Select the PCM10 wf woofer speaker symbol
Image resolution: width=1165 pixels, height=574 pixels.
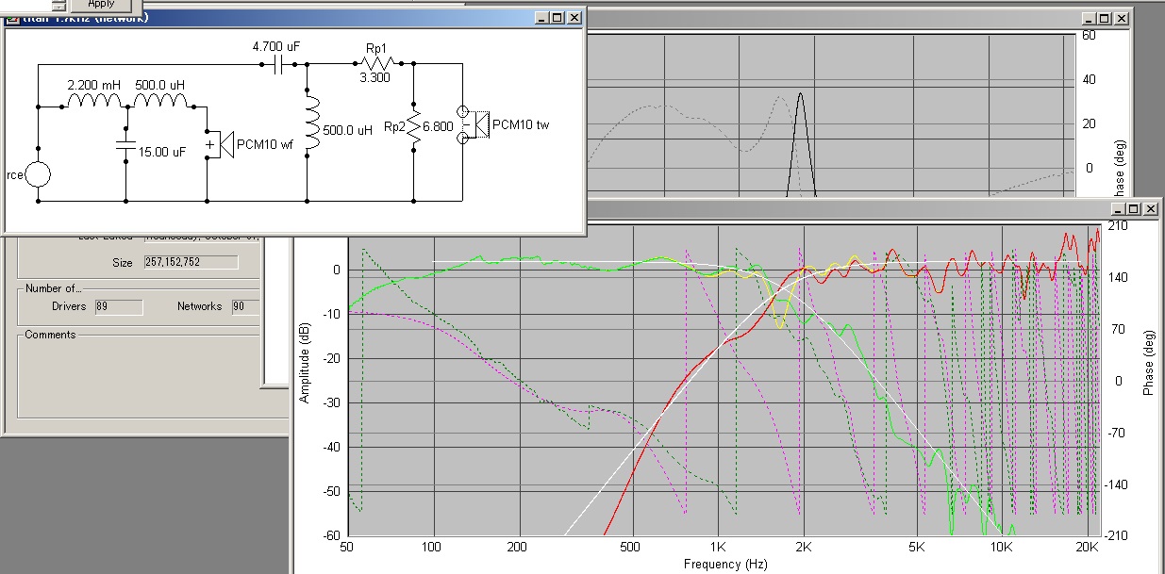(x=219, y=145)
